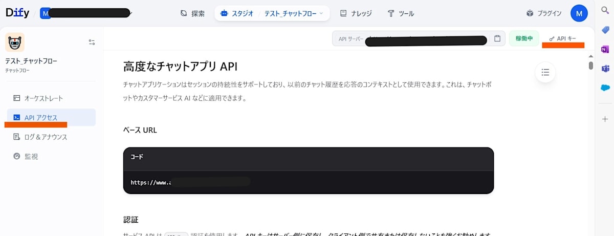The height and width of the screenshot is (236, 614).
Task: Open the スタジオ tab
Action: (x=236, y=13)
